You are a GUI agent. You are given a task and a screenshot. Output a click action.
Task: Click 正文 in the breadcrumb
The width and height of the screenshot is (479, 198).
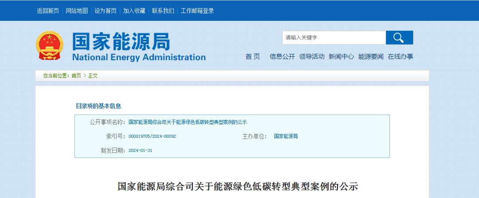coord(93,76)
